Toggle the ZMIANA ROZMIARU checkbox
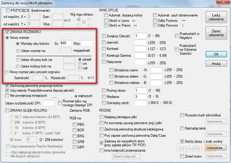The height and width of the screenshot is (163, 231). coord(8,32)
